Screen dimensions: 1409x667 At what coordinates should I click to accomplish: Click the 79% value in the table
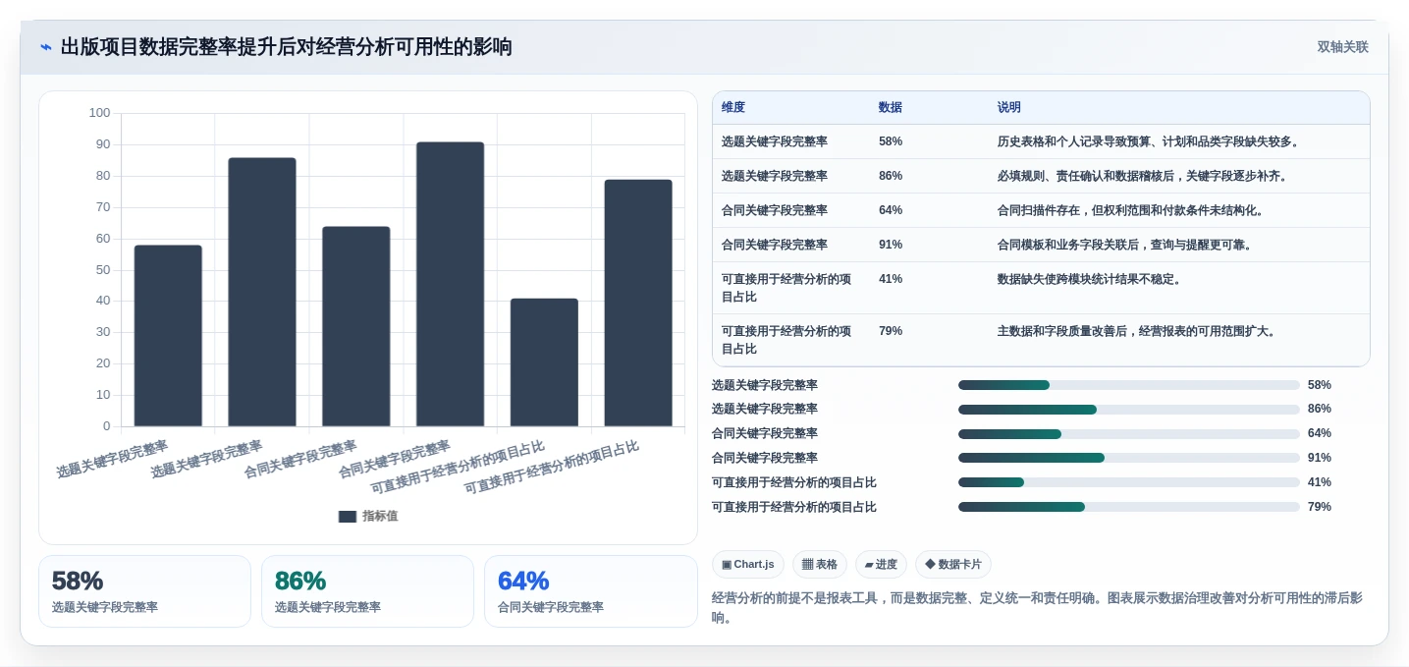coord(891,331)
